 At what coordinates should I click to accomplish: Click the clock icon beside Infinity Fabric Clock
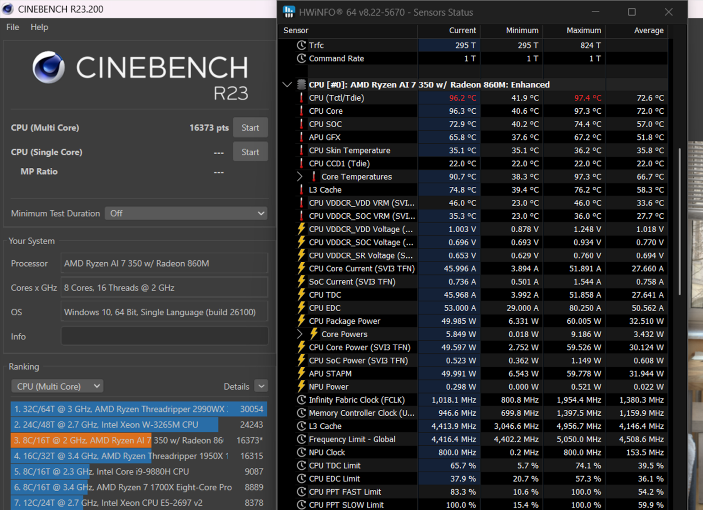tap(301, 400)
